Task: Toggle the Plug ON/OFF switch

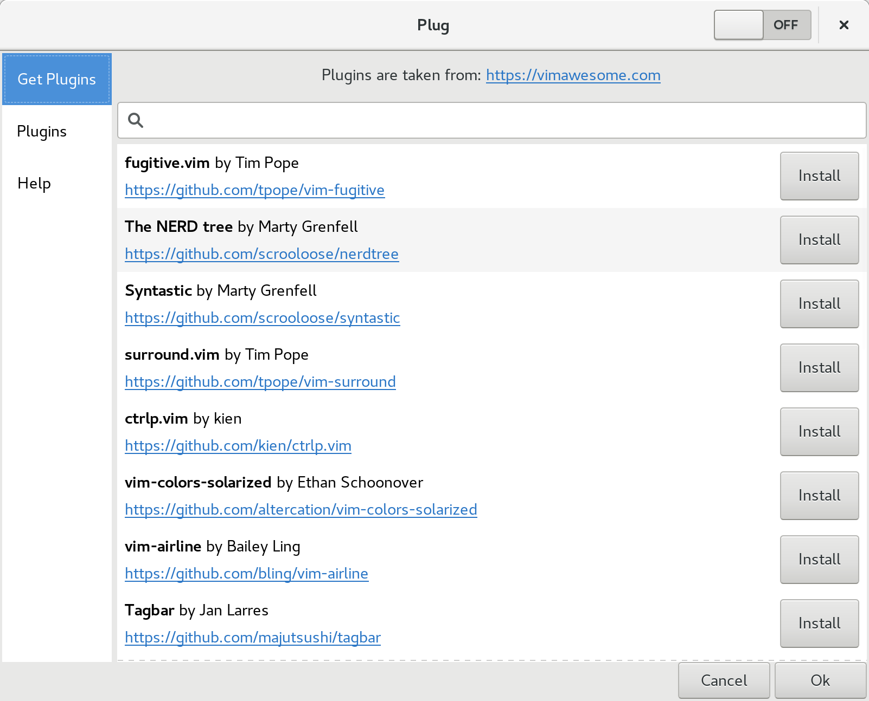Action: coord(762,25)
